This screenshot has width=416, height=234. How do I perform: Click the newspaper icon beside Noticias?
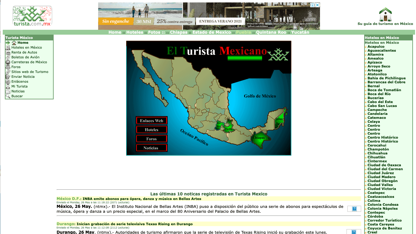(8, 91)
